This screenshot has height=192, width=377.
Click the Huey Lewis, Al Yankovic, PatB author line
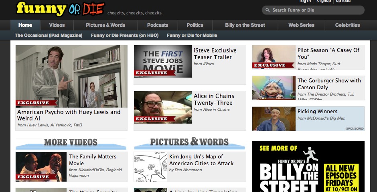[50, 125]
